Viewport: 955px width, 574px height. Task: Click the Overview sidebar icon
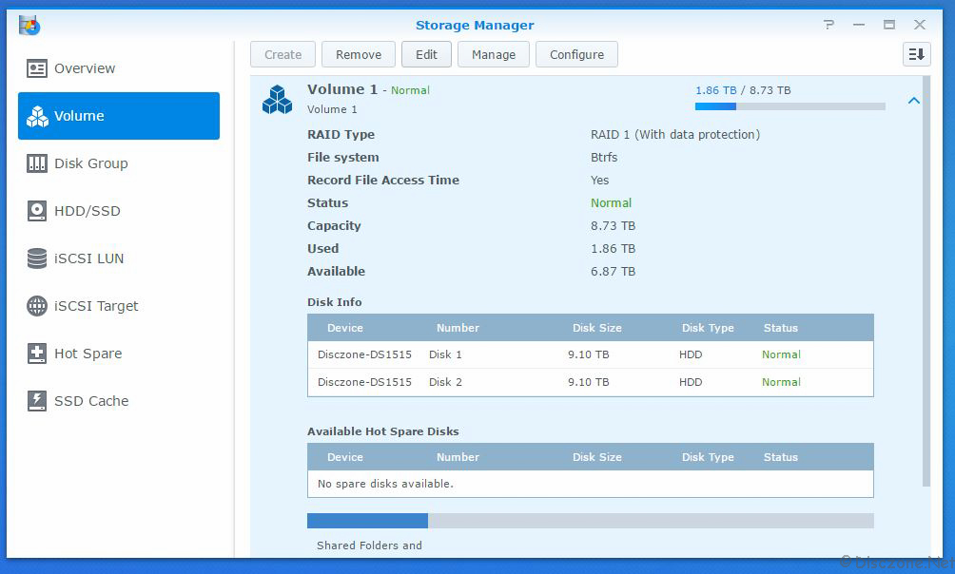(x=36, y=68)
